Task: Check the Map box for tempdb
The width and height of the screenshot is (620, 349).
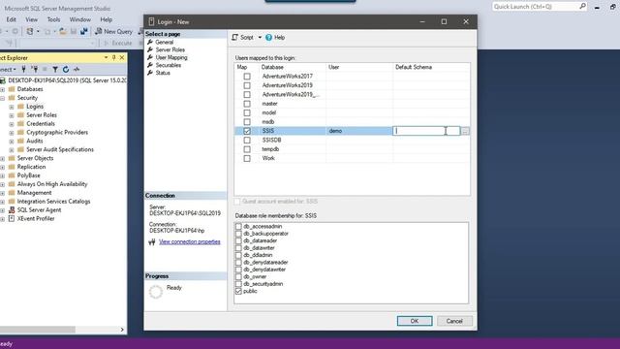Action: (x=247, y=149)
